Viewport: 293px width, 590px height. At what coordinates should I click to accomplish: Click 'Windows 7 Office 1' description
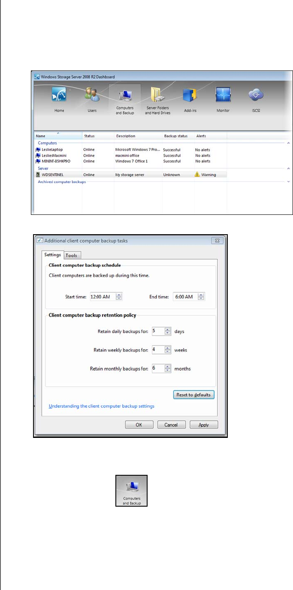pos(131,161)
